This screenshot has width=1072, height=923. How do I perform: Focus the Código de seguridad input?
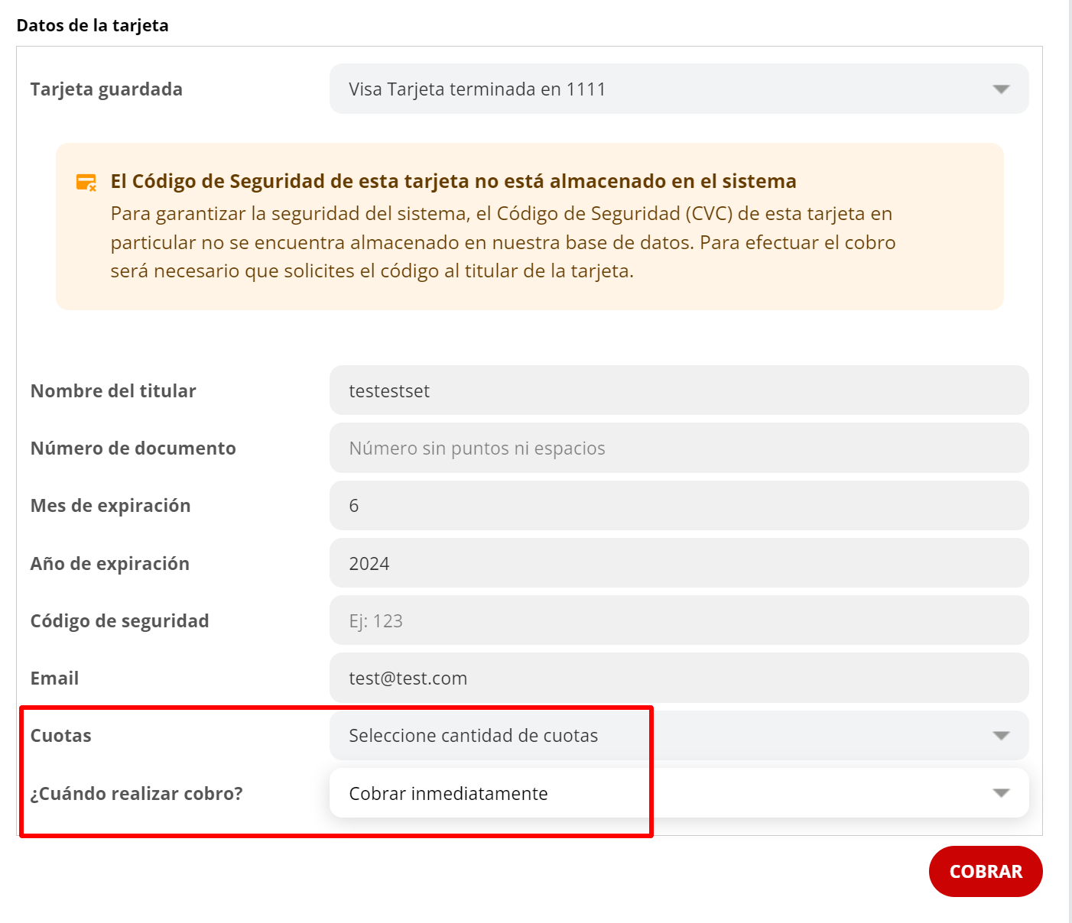(x=678, y=620)
